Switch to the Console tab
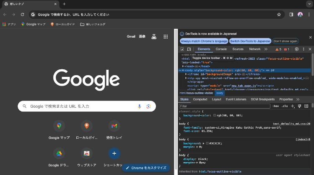314x175 pixels. coord(221,49)
